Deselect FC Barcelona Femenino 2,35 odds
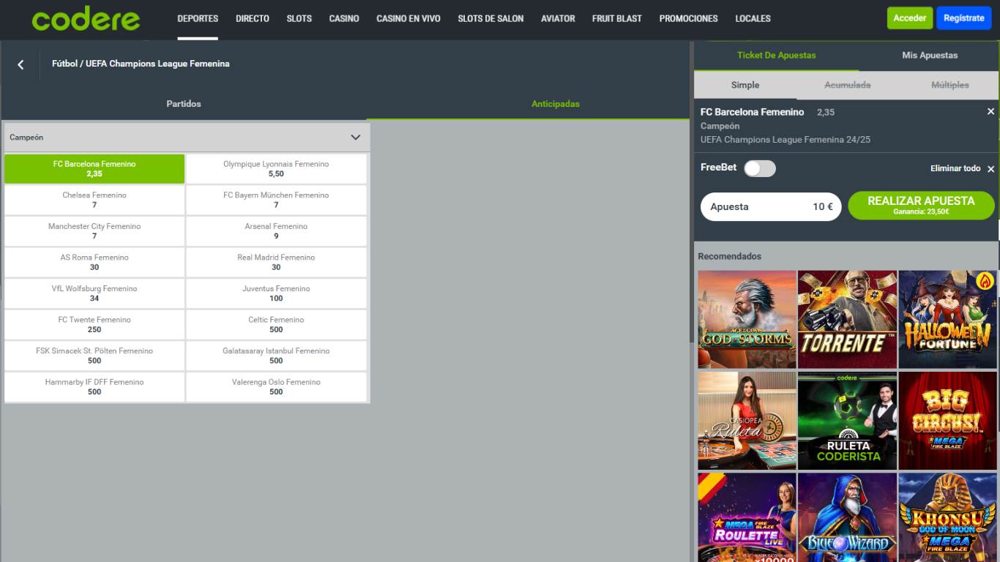The height and width of the screenshot is (562, 1000). tap(94, 169)
